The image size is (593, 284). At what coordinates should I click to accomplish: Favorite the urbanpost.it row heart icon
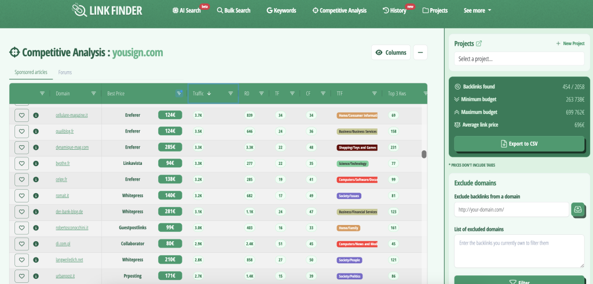click(x=21, y=276)
